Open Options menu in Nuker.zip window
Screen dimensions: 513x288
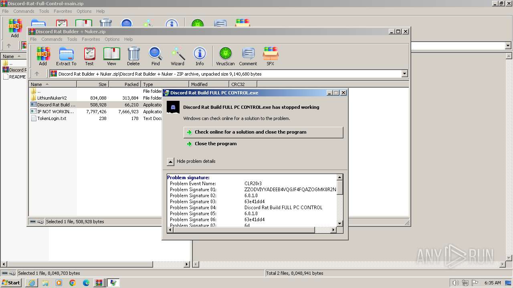(112, 39)
